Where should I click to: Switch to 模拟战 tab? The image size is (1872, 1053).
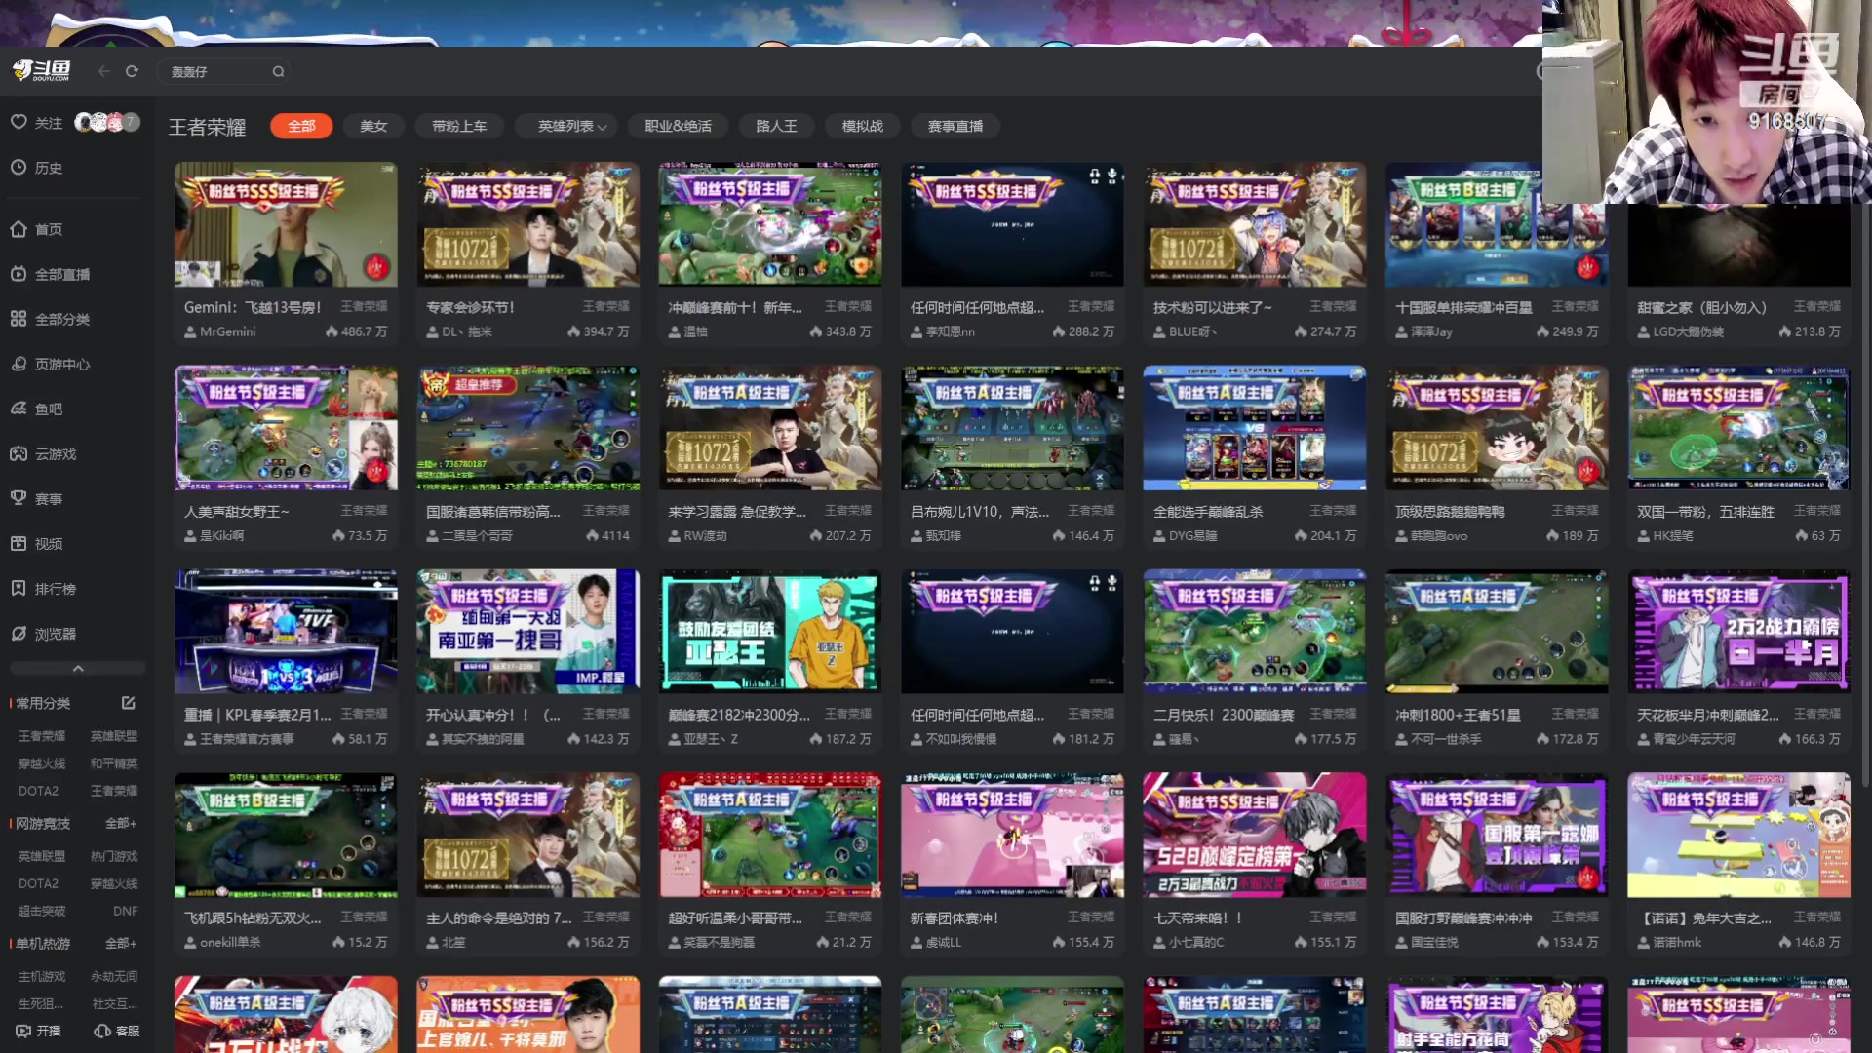tap(862, 126)
